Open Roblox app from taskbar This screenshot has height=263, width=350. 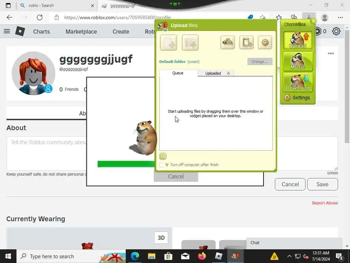point(218,256)
